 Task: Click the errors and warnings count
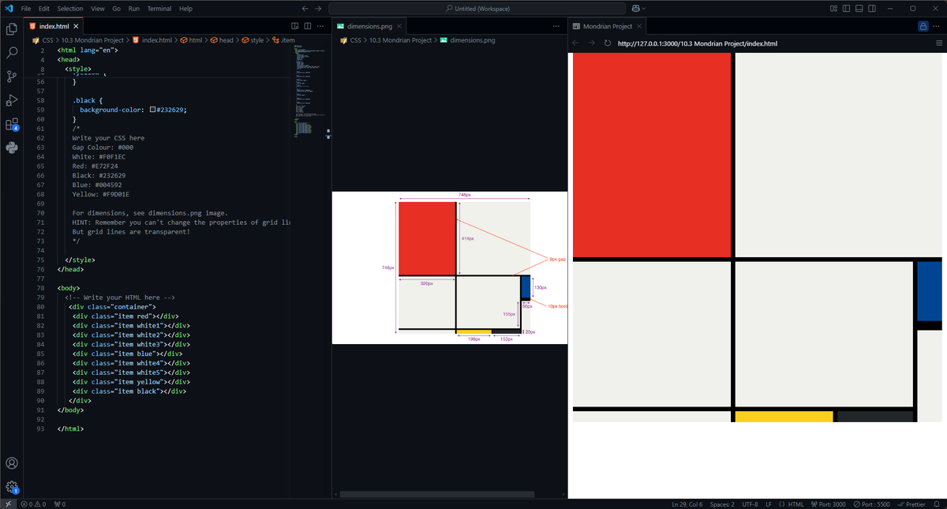[33, 503]
